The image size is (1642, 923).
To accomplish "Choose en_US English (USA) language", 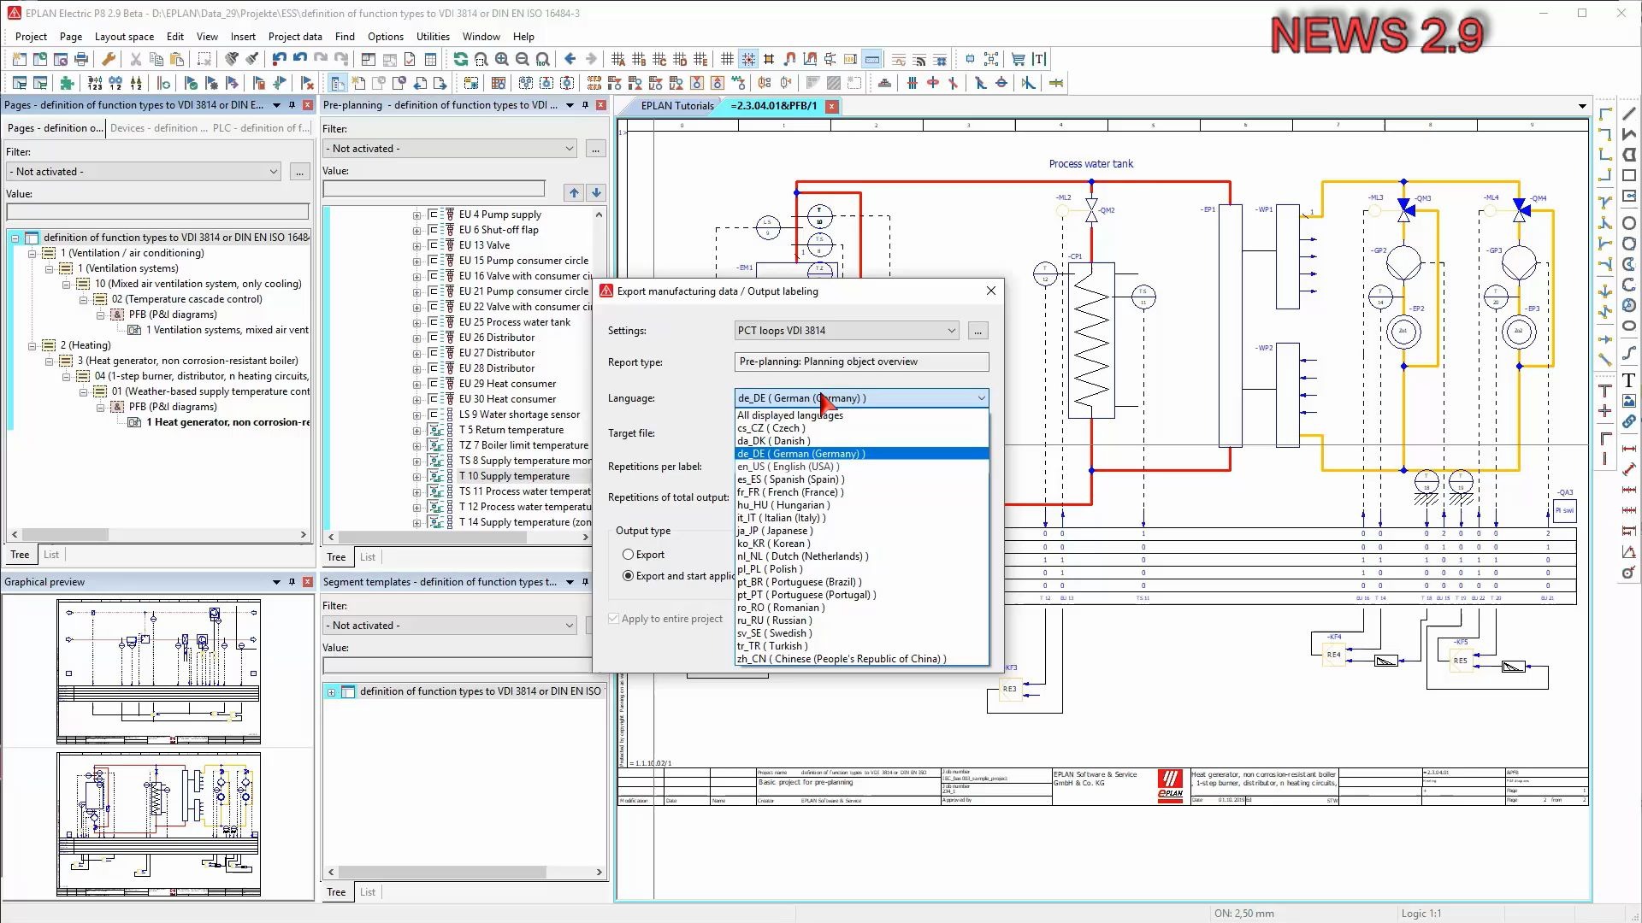I will 787,467.
